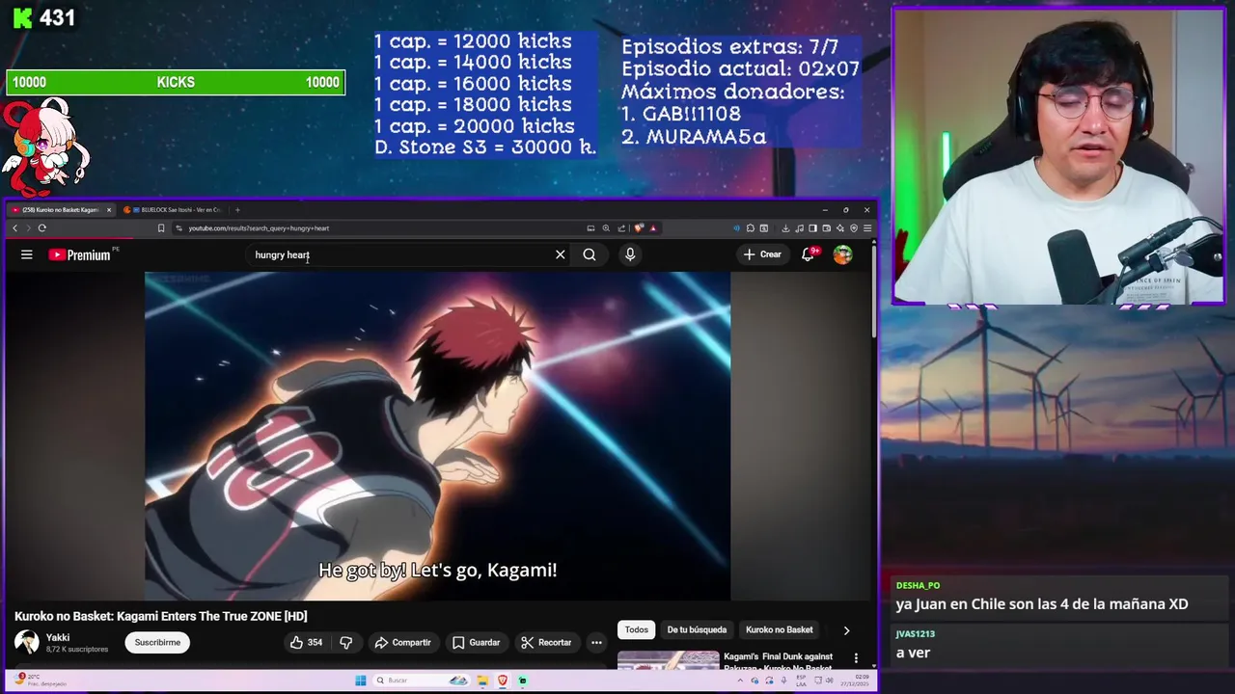Bookmark this page in the address bar
The image size is (1235, 694).
click(161, 228)
